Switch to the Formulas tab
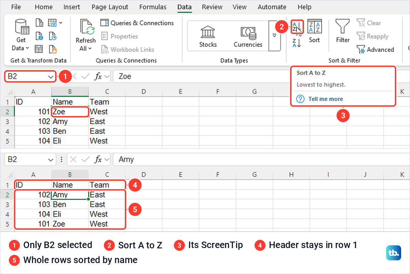Image resolution: width=410 pixels, height=274 pixels. coord(153,7)
